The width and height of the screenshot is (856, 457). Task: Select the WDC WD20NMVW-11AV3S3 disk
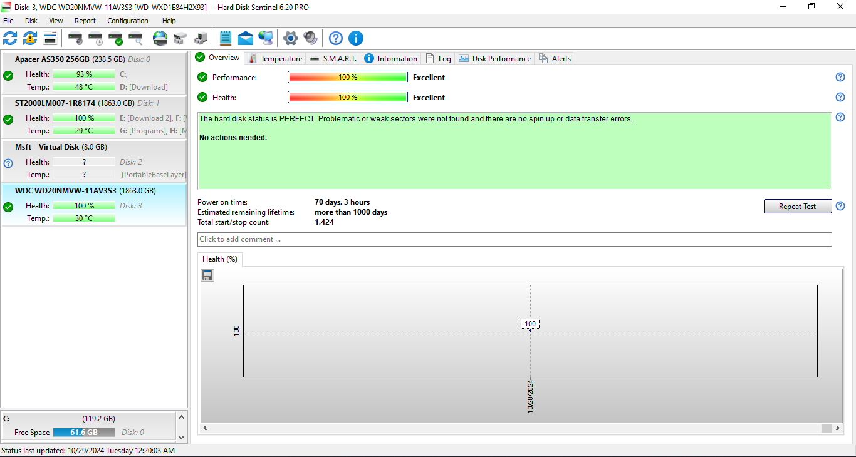[94, 205]
